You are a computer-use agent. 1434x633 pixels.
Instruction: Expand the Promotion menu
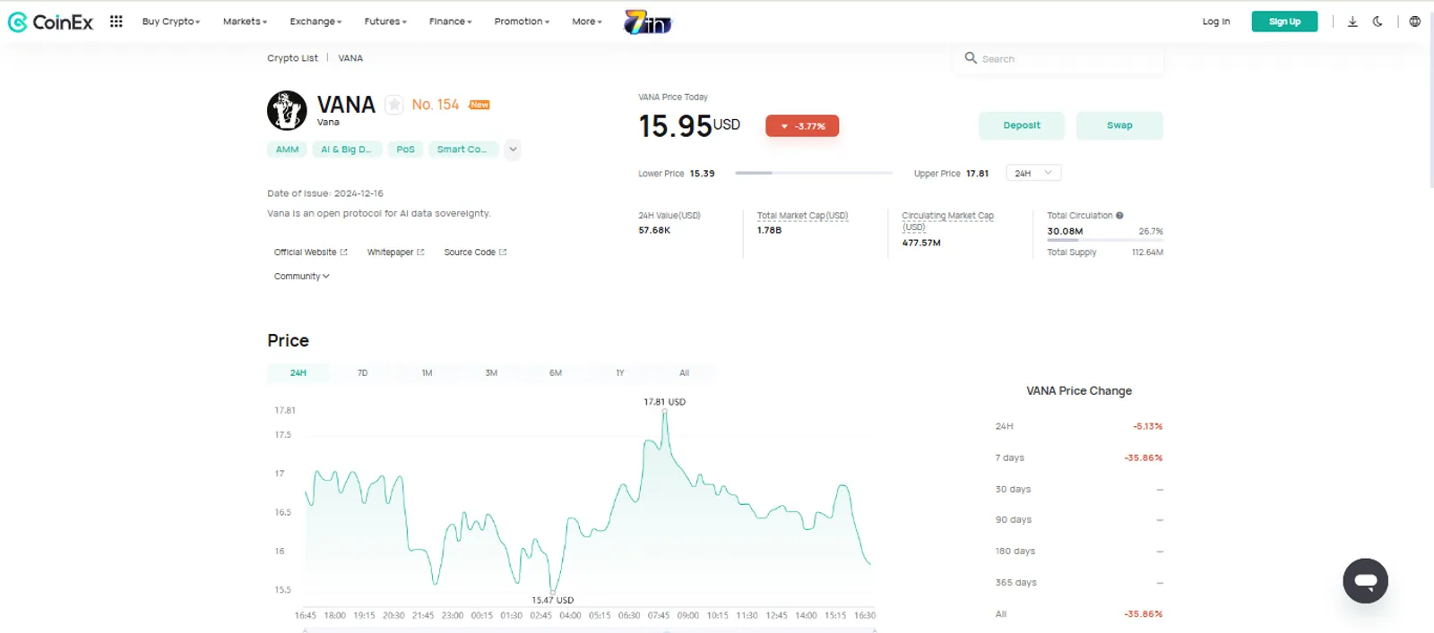tap(522, 21)
